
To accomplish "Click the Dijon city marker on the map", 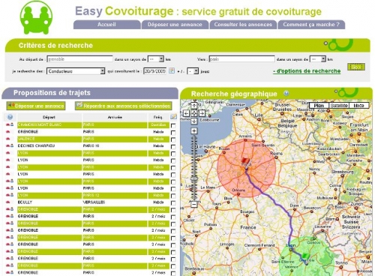I will (x=295, y=209).
